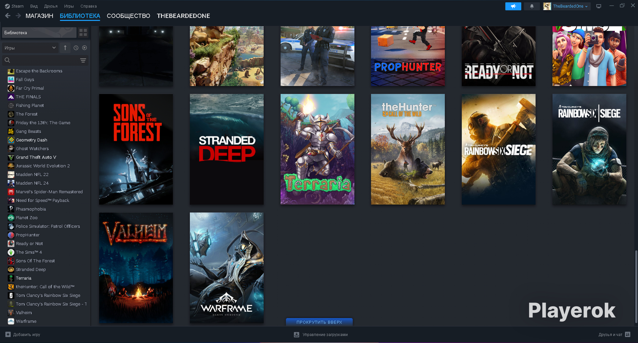The height and width of the screenshot is (343, 638).
Task: Open the Игры menu in the menu bar
Action: click(69, 6)
